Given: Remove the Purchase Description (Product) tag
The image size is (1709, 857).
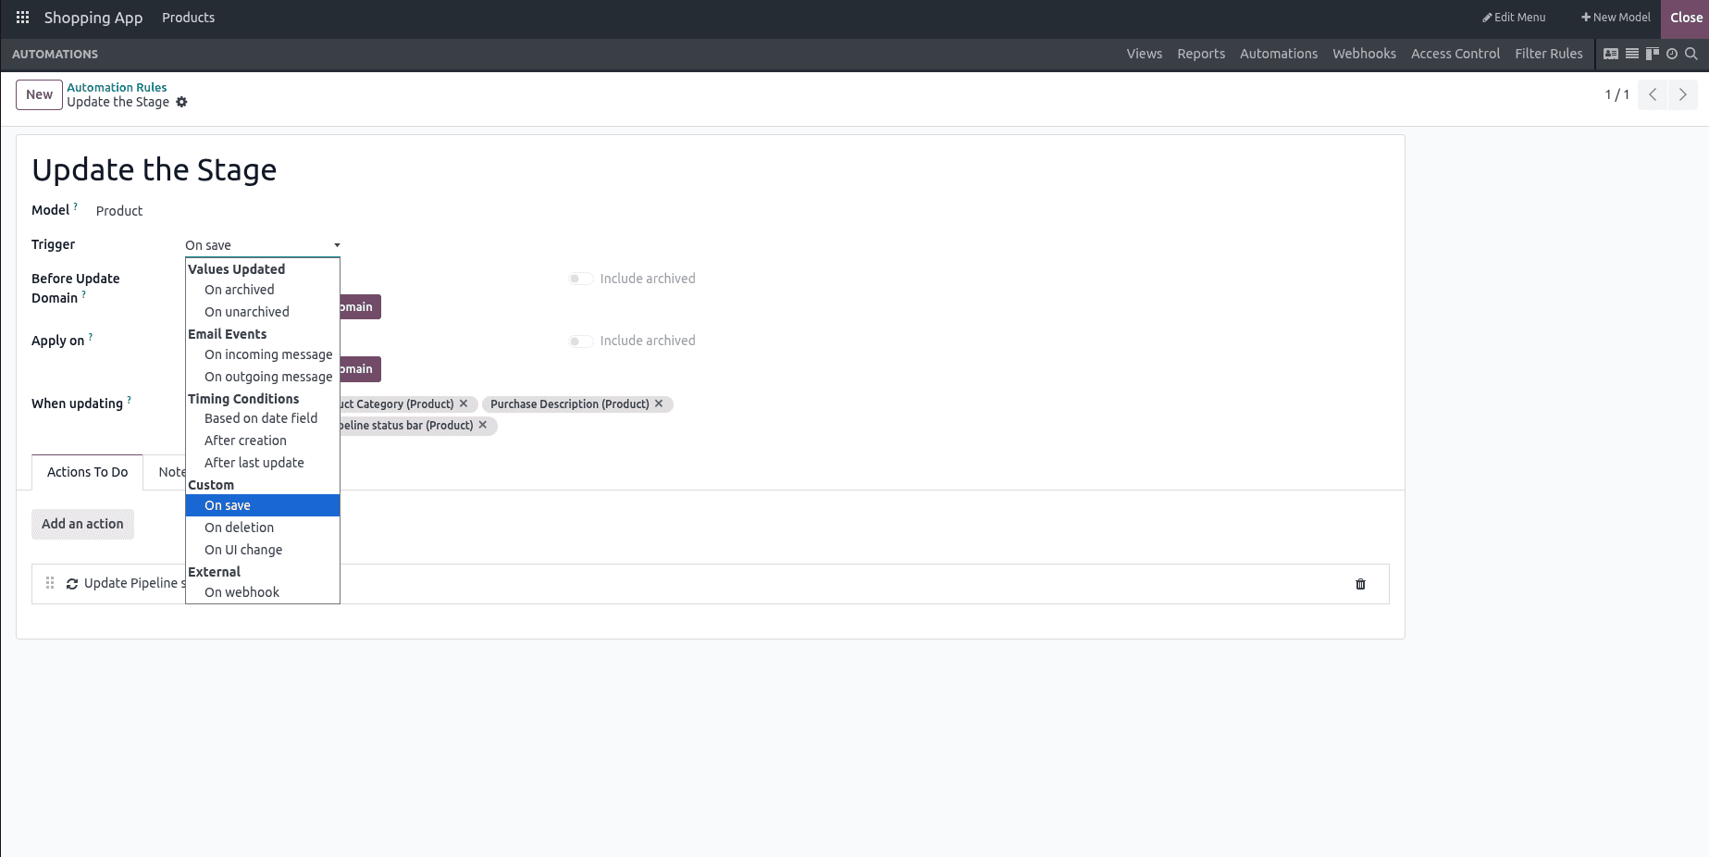Looking at the screenshot, I should [659, 404].
